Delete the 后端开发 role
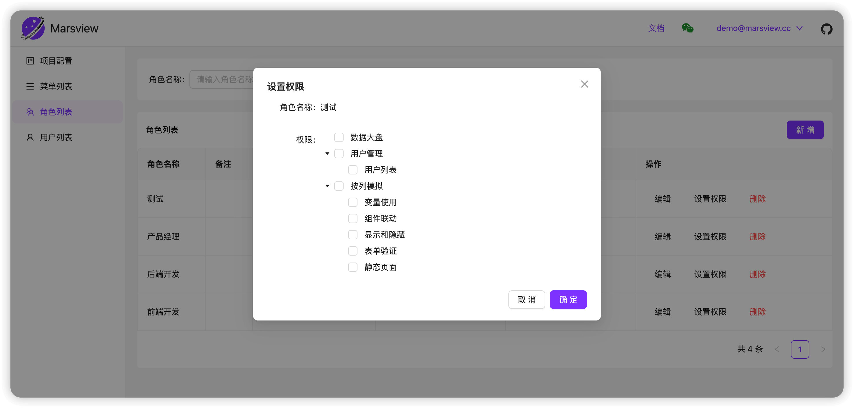This screenshot has height=408, width=854. 758,274
